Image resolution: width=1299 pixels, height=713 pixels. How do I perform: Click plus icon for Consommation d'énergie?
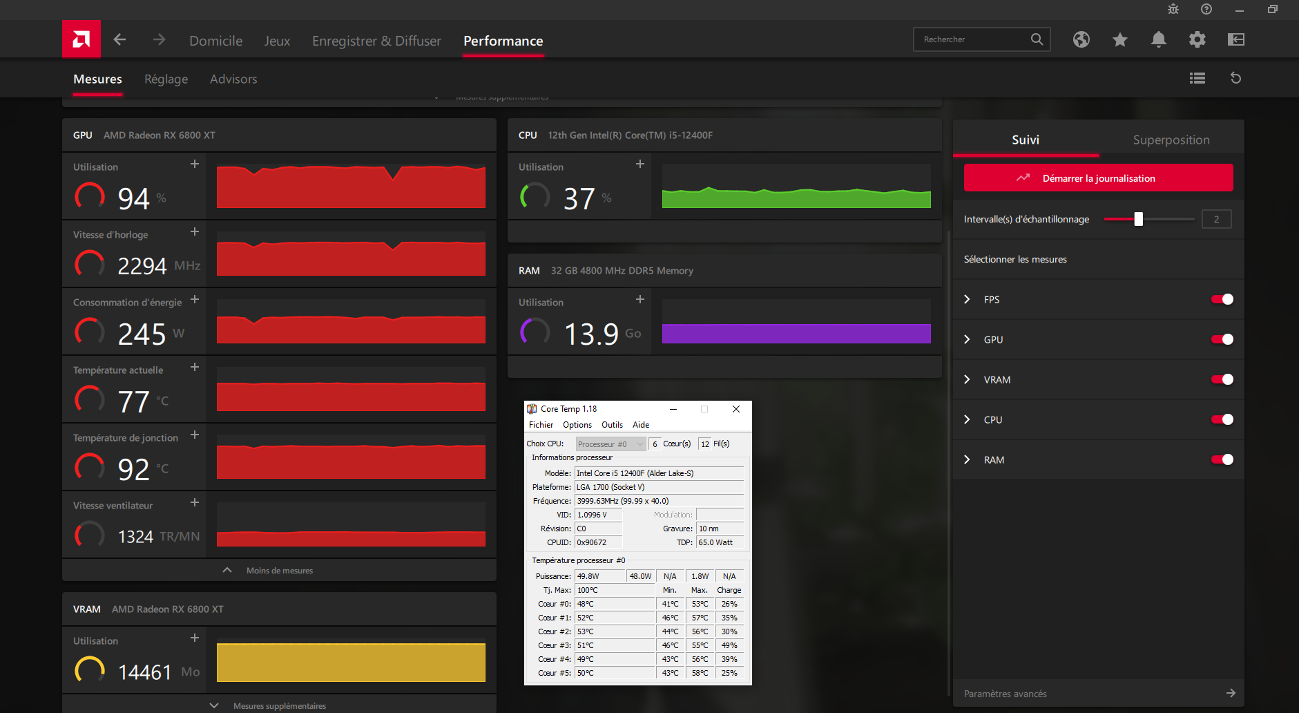(x=195, y=299)
